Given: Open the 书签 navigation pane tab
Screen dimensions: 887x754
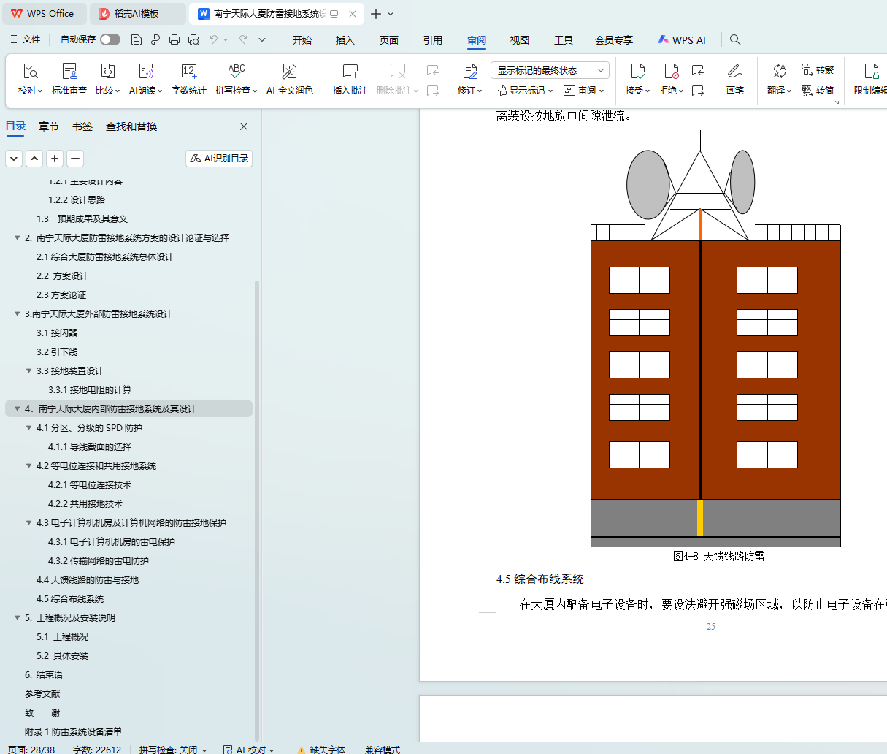Looking at the screenshot, I should coord(82,126).
